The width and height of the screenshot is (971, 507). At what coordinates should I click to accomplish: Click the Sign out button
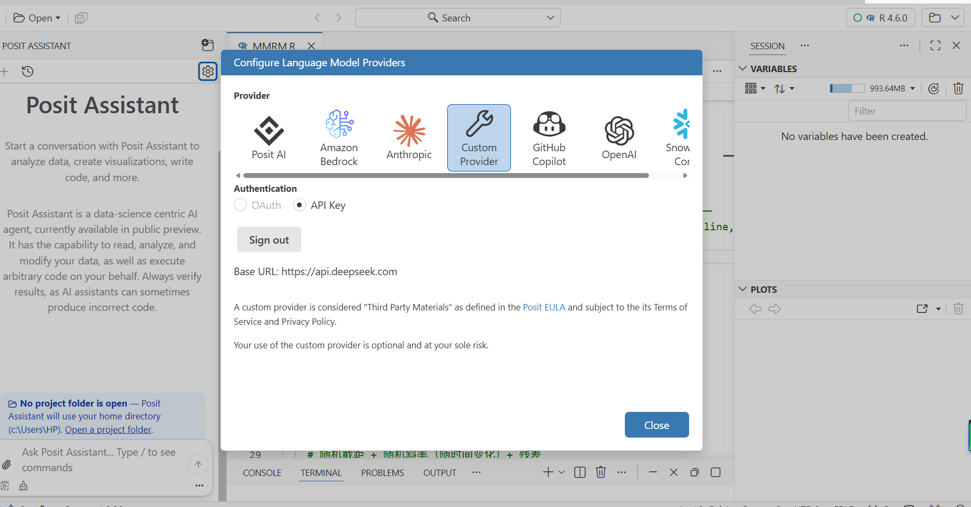269,239
